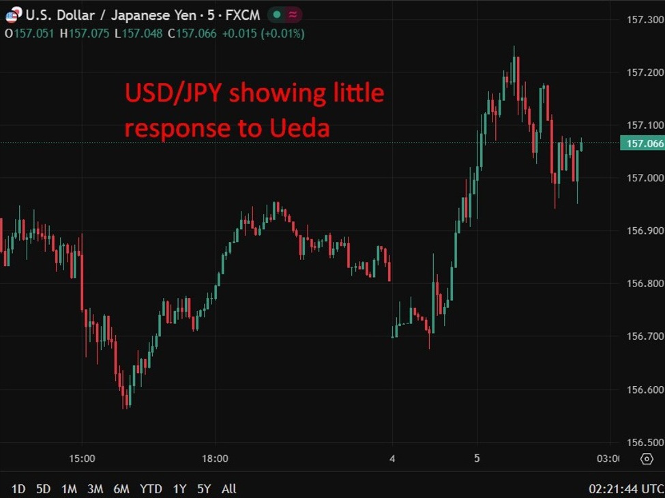The width and height of the screenshot is (665, 498).
Task: Select the YTD time range
Action: point(151,489)
